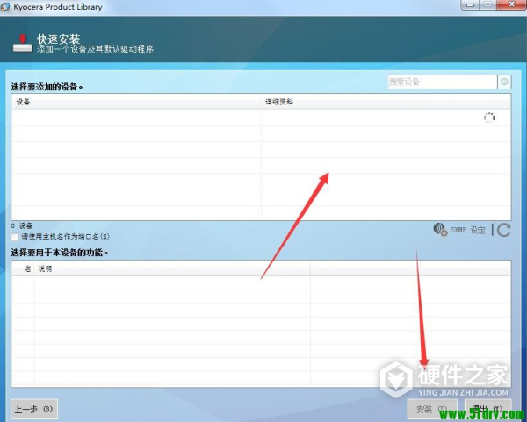Open SNMP 设定 settings

459,230
